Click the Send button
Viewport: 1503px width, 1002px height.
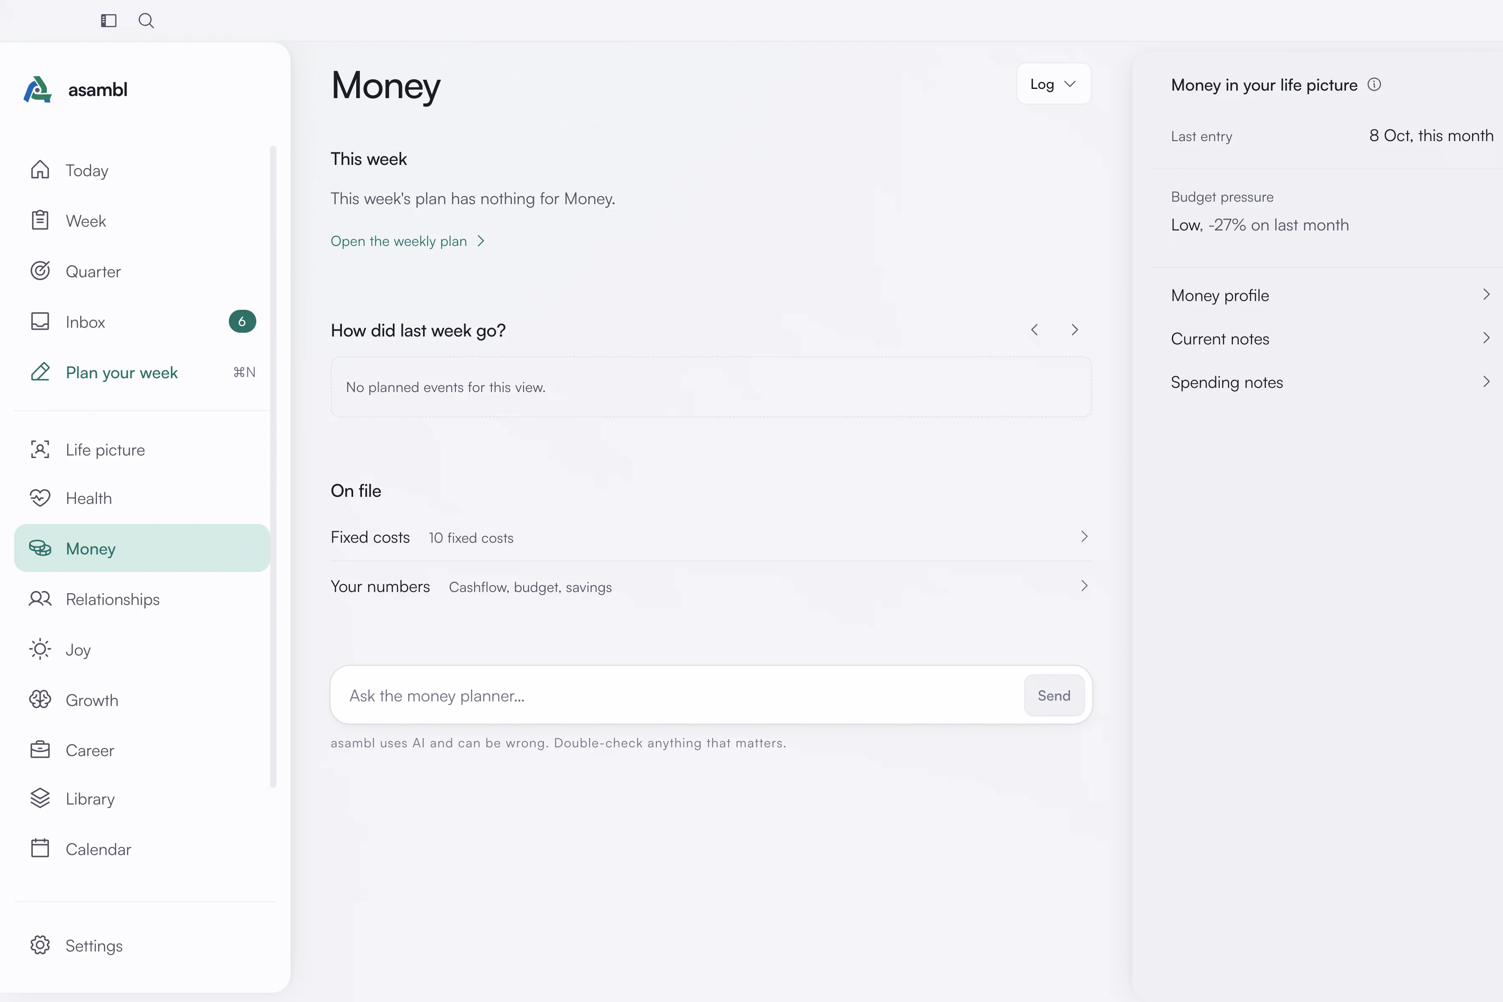coord(1054,695)
